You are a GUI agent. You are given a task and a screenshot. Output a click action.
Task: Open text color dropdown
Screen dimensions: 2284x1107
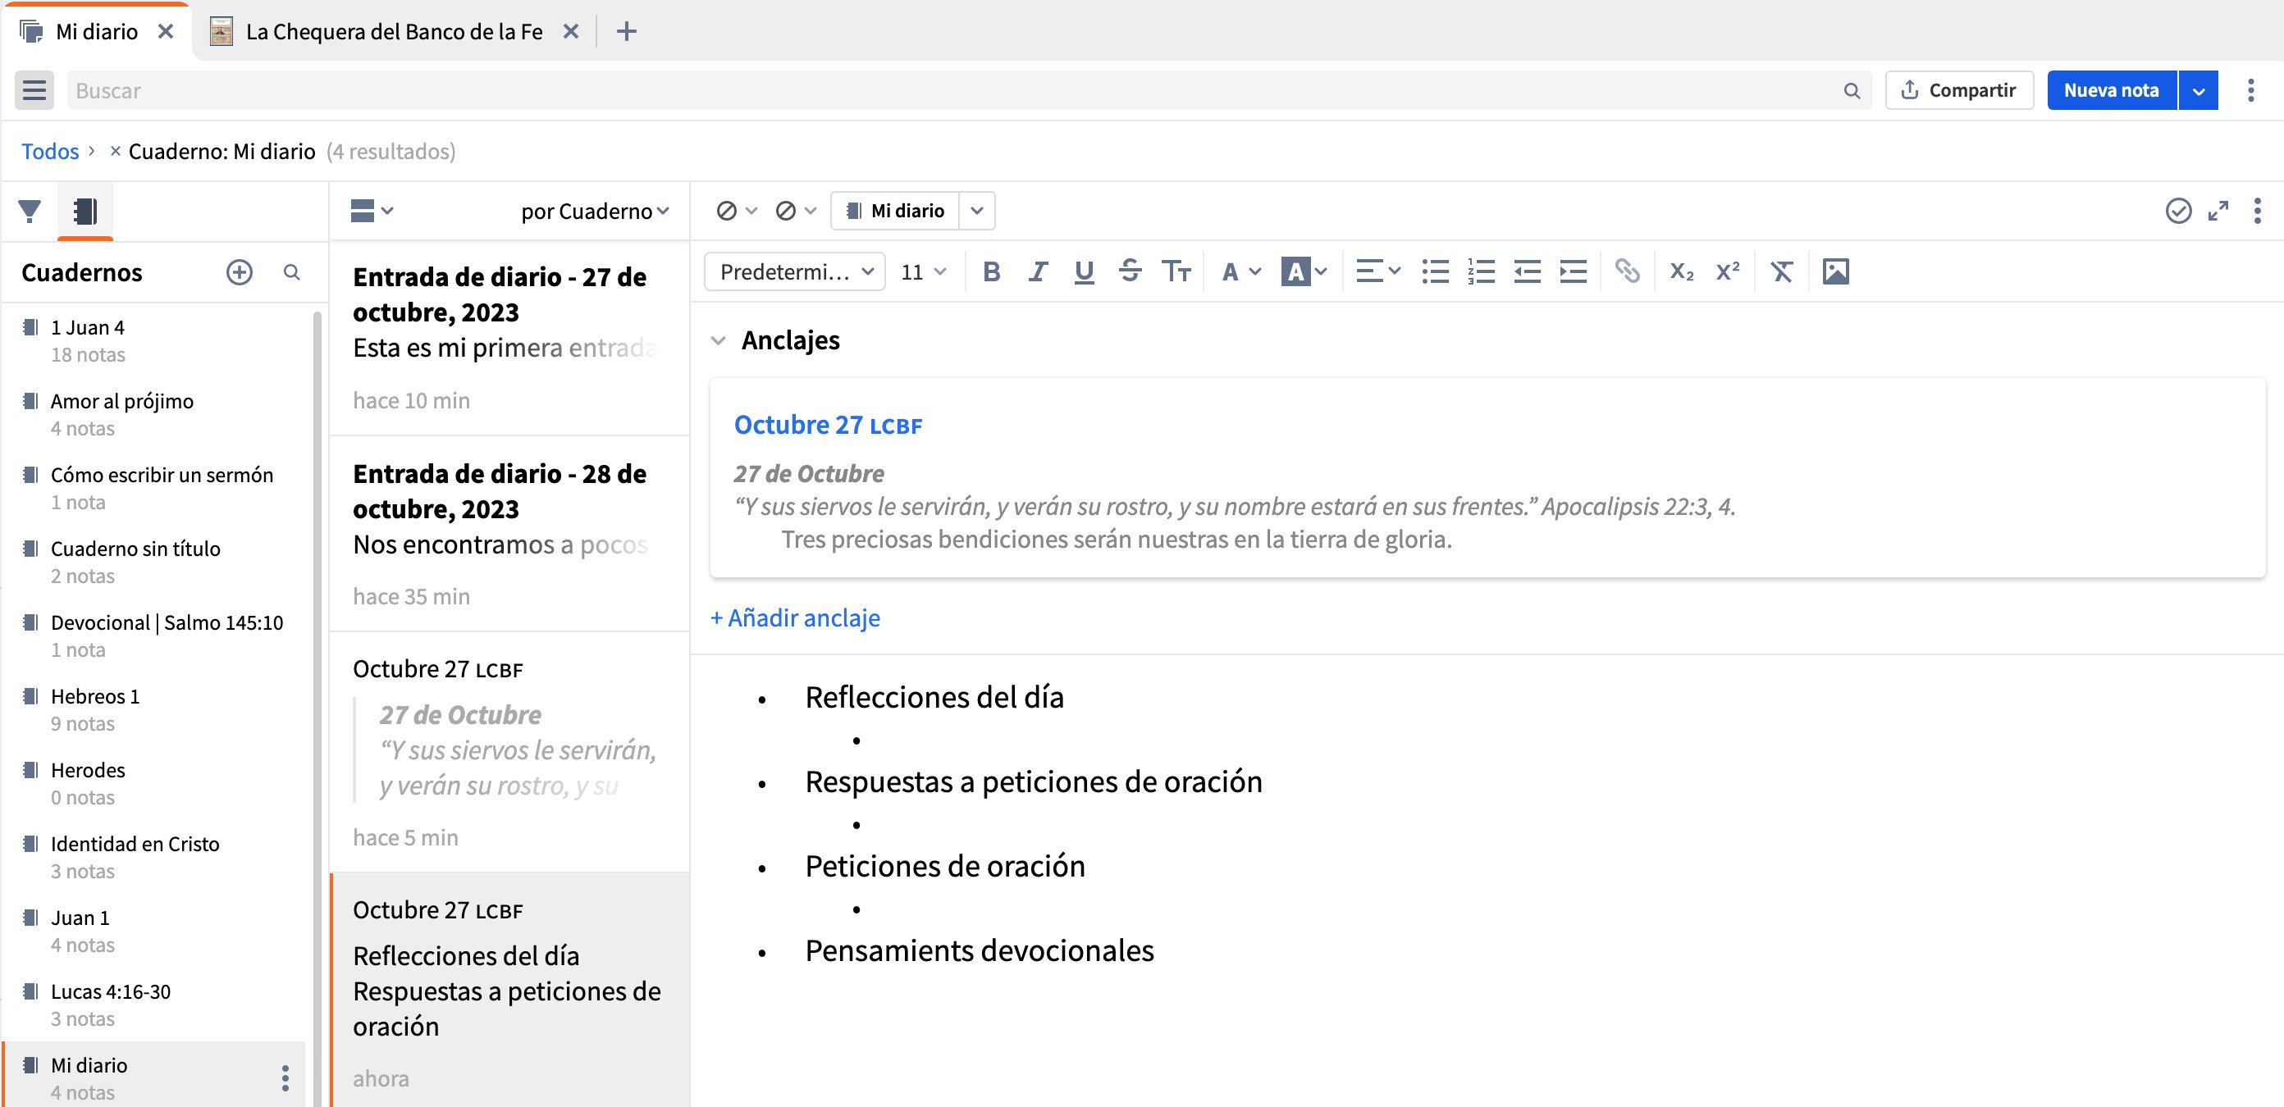click(x=1240, y=271)
